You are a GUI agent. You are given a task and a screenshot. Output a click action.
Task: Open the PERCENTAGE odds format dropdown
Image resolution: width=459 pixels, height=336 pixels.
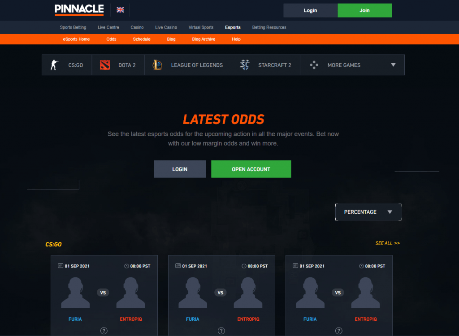[x=368, y=212]
